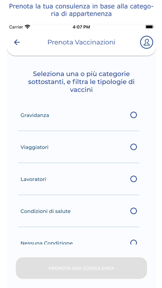Tap the Carrier status text

(x=16, y=27)
